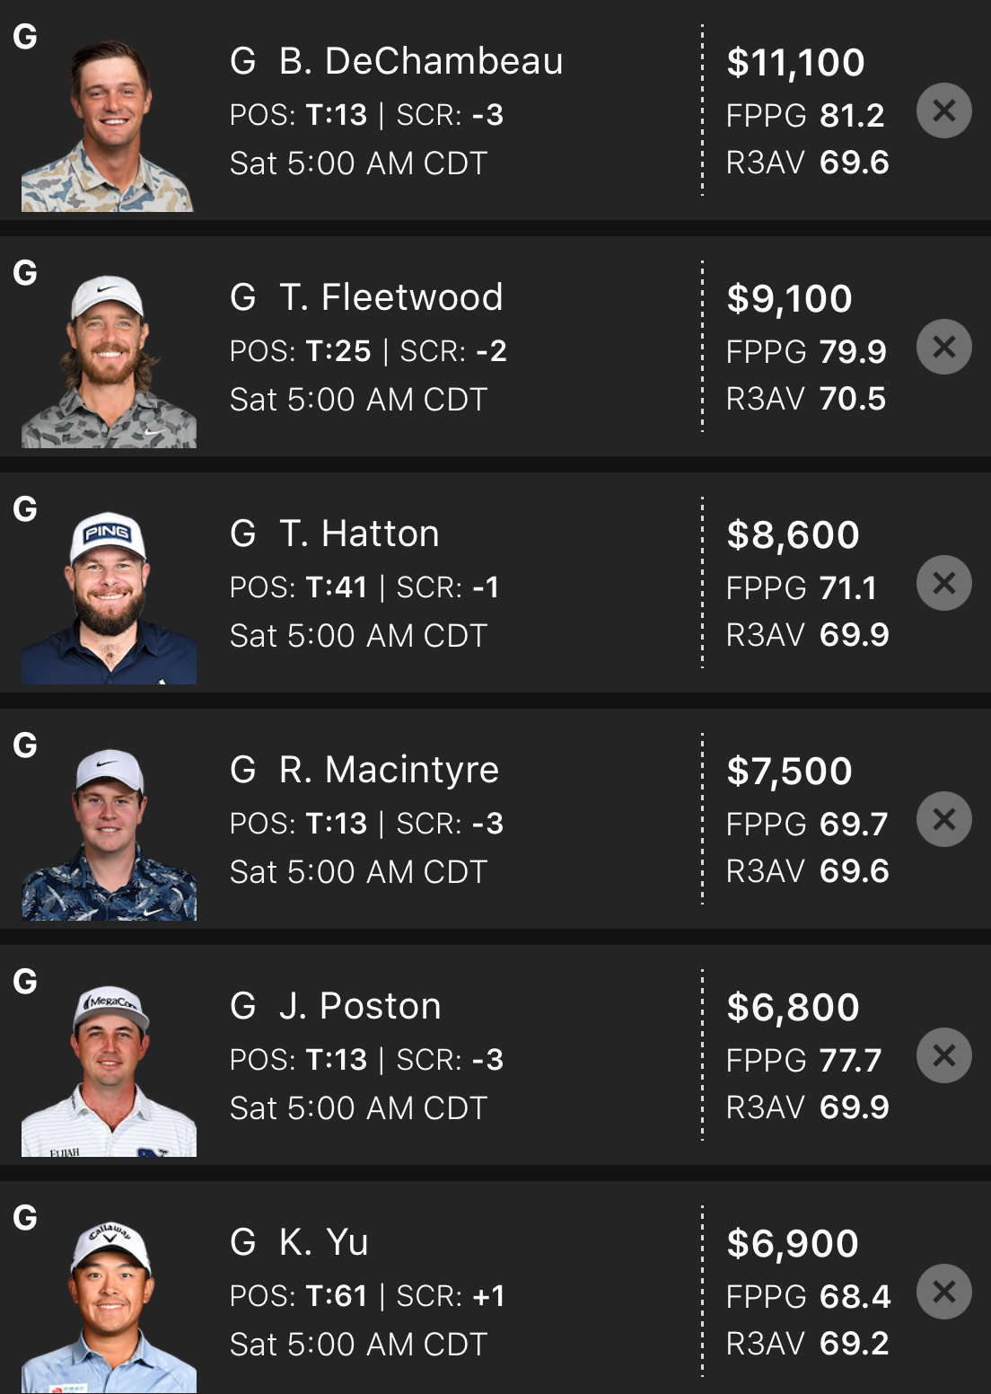Image resolution: width=991 pixels, height=1394 pixels.
Task: Open R. Macintyre's headshot
Action: [108, 834]
